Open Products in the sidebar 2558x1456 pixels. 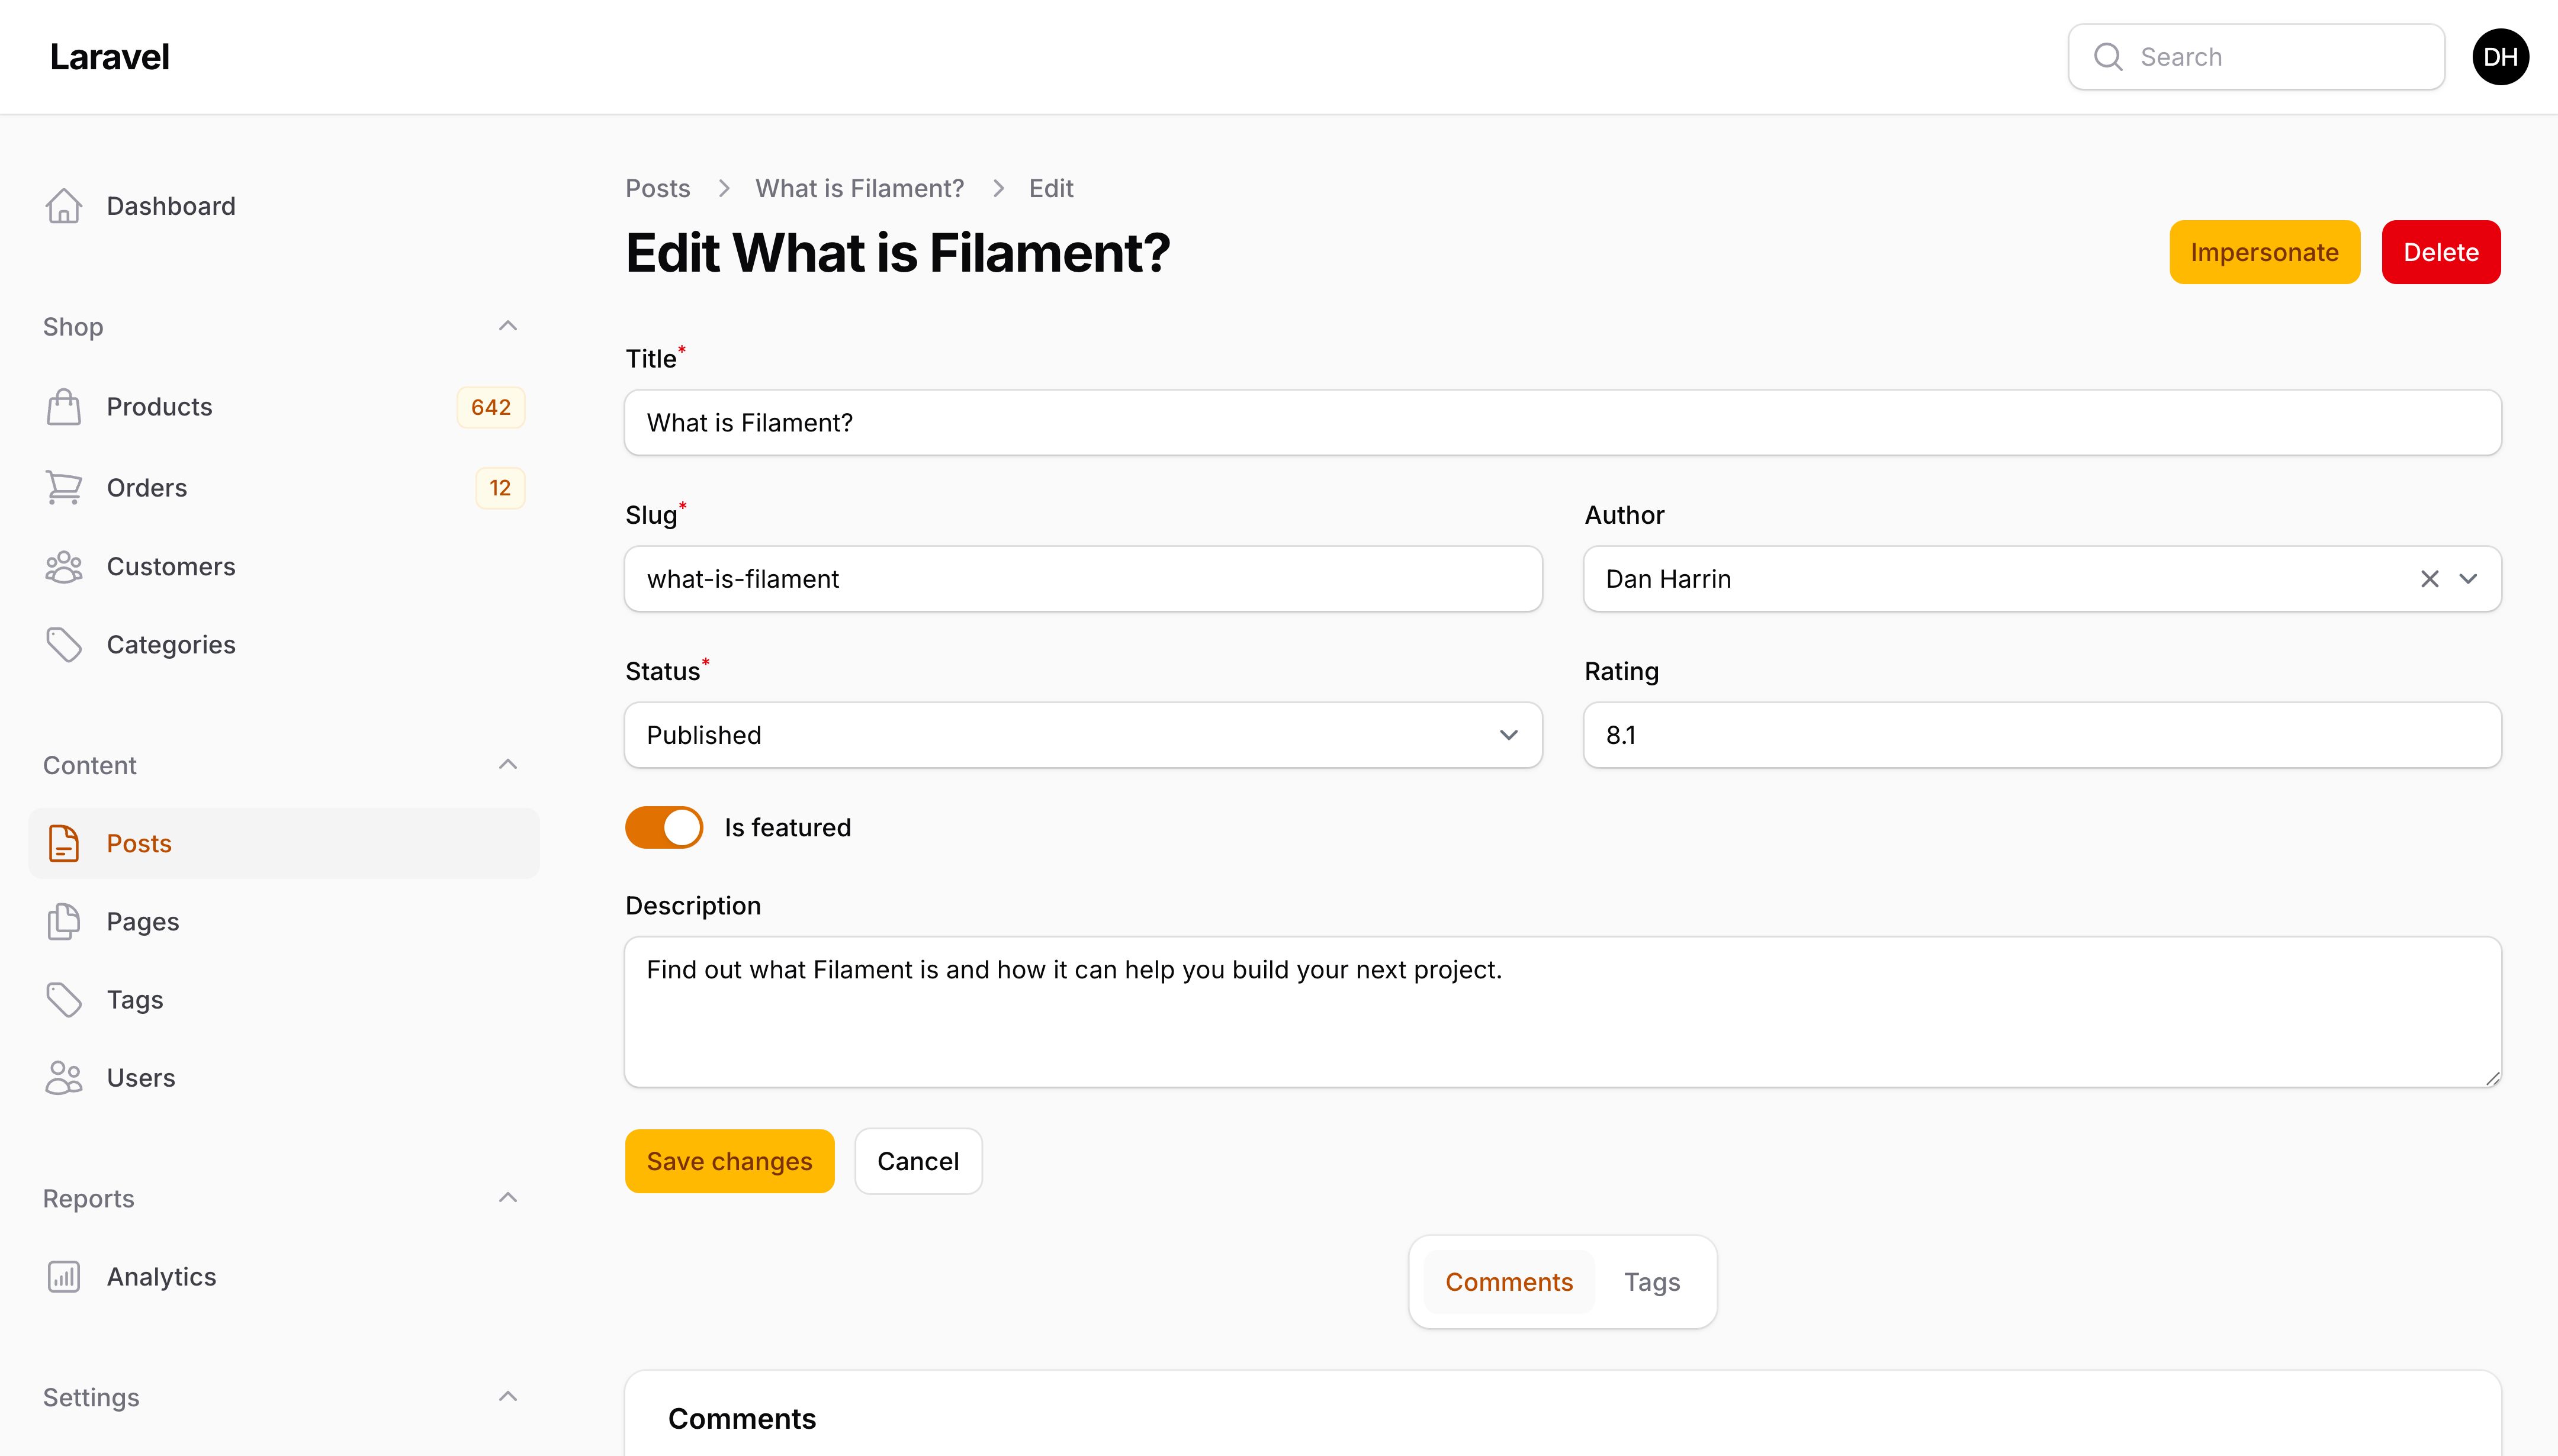coord(284,407)
